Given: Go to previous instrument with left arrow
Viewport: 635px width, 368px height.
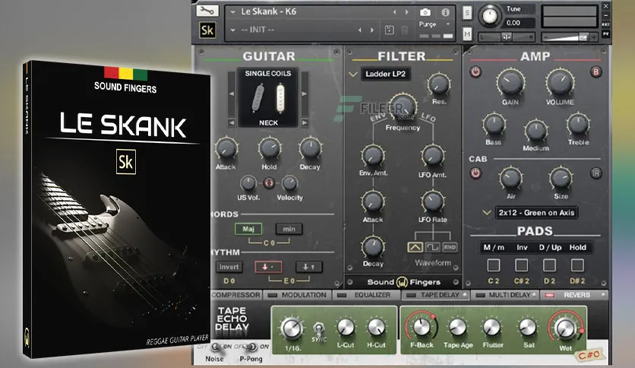Looking at the screenshot, I should [x=394, y=13].
